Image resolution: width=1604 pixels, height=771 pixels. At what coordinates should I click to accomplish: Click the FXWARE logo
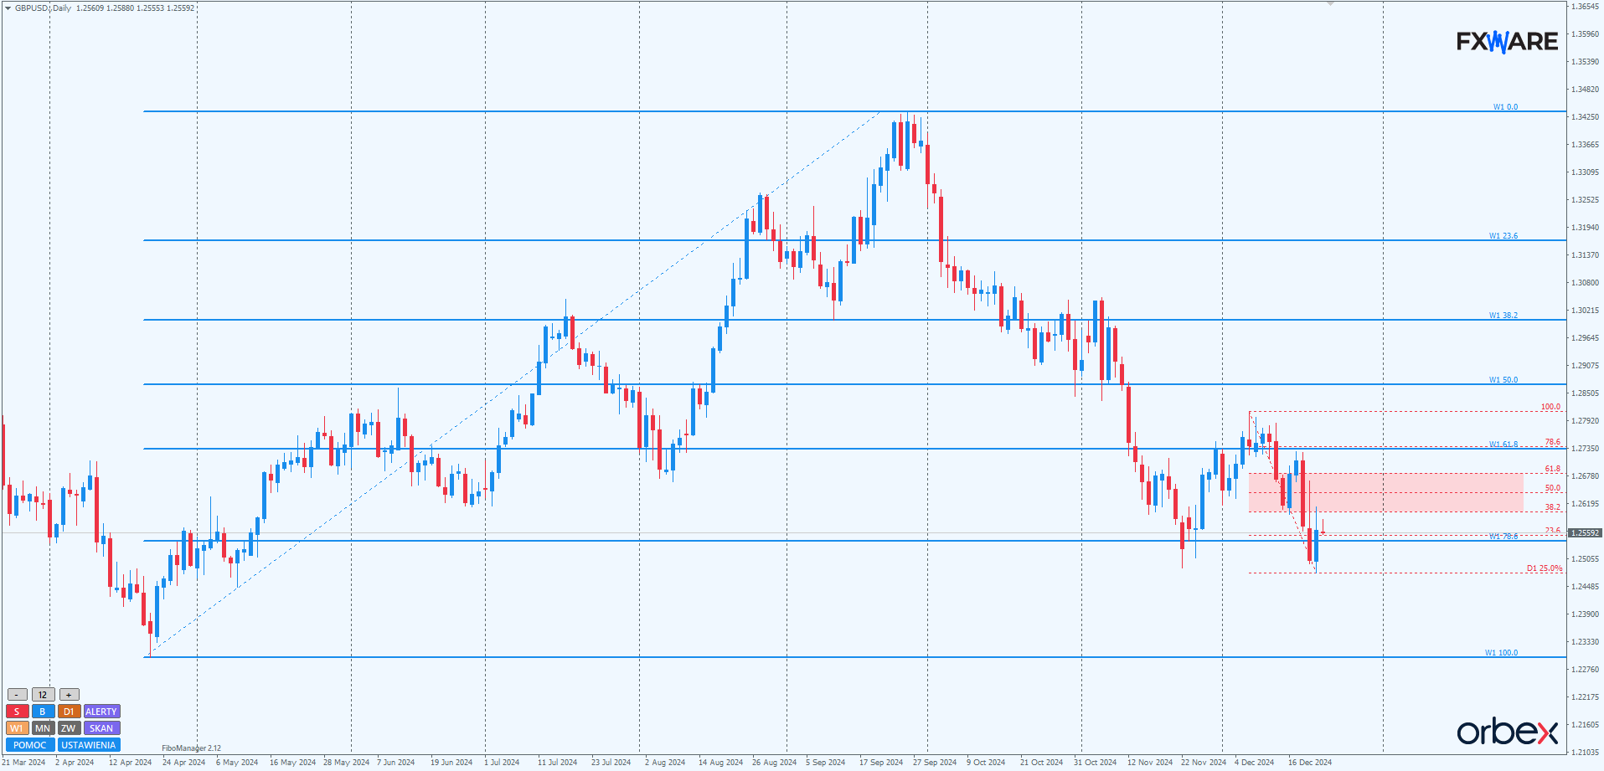[1507, 41]
